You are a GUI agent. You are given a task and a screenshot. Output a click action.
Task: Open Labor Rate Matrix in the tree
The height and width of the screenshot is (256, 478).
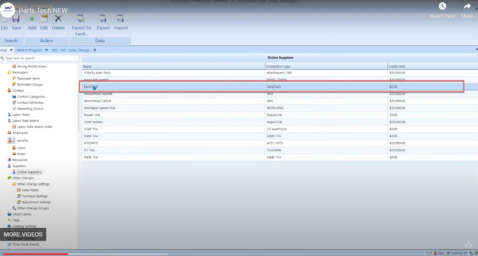pyautogui.click(x=26, y=121)
